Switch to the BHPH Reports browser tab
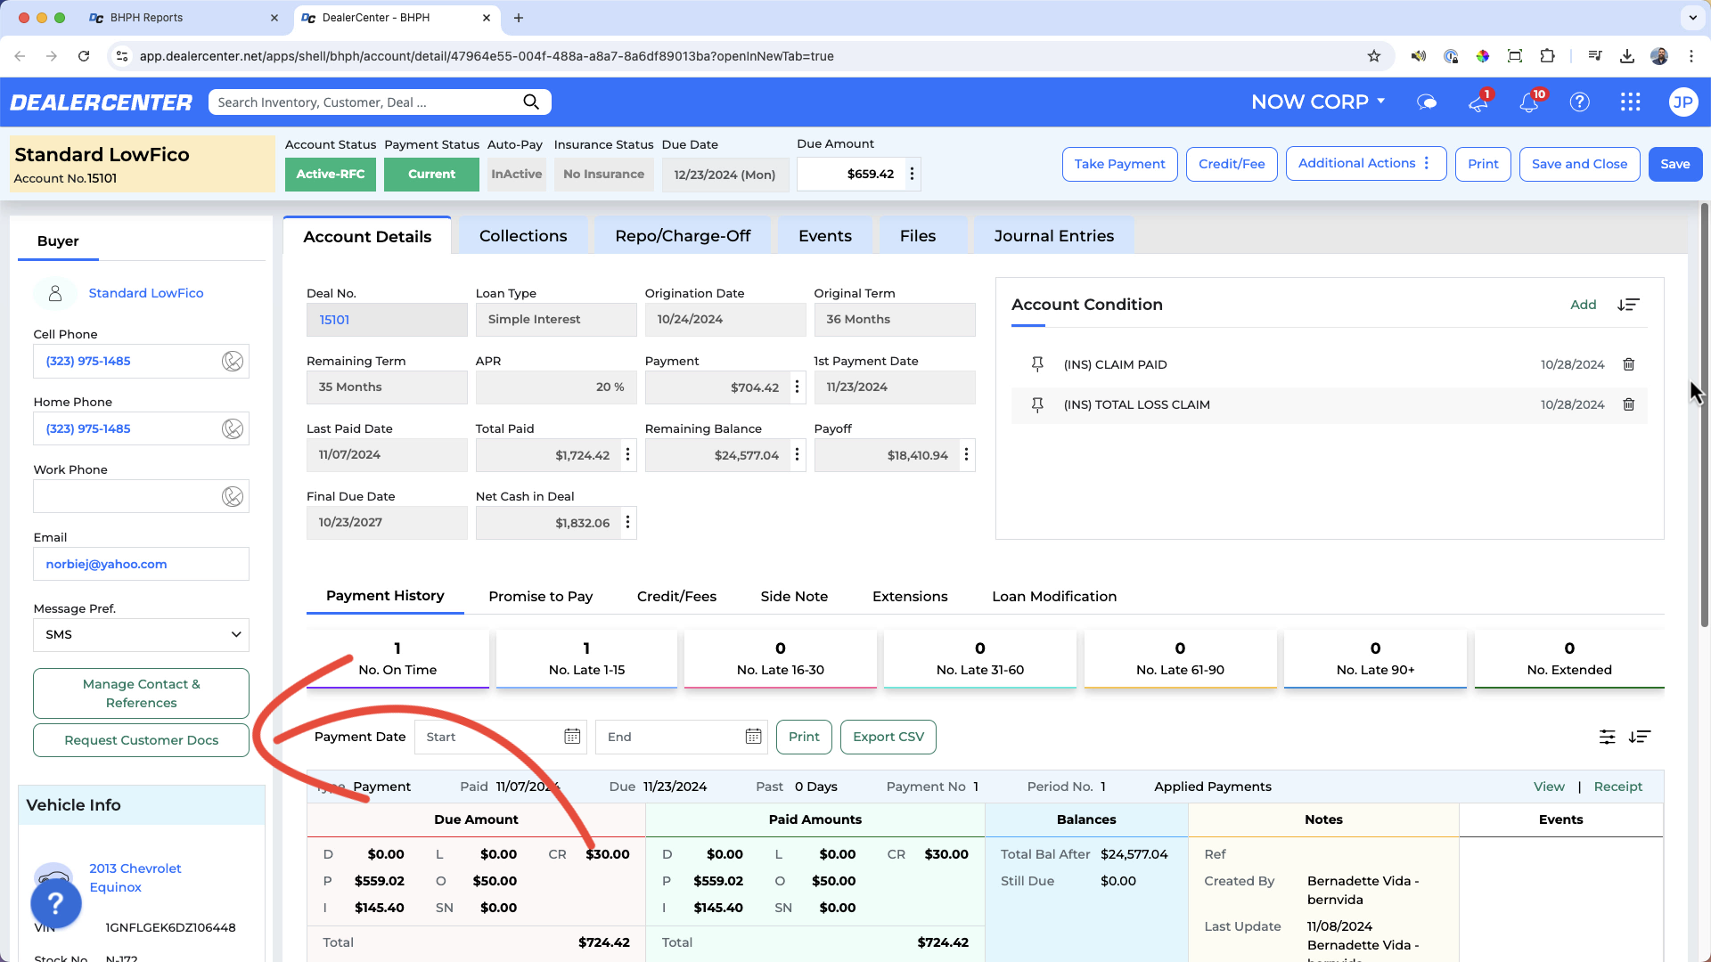The width and height of the screenshot is (1711, 962). (x=183, y=18)
